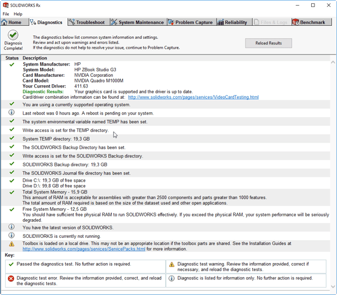Switch to the Troubleshoot tab

tap(88, 22)
